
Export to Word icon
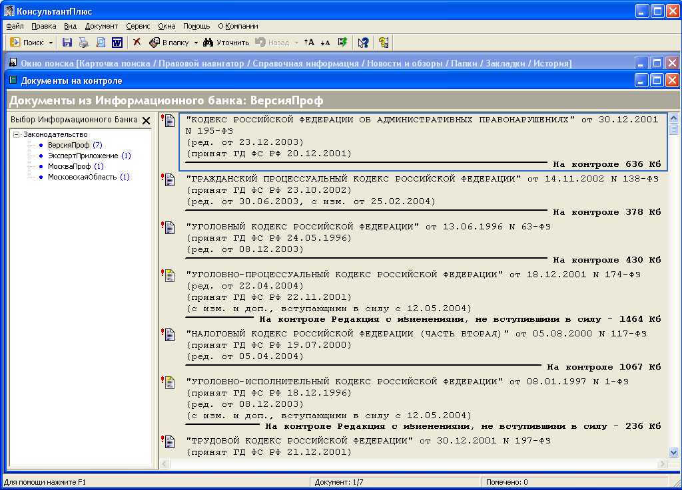[117, 42]
